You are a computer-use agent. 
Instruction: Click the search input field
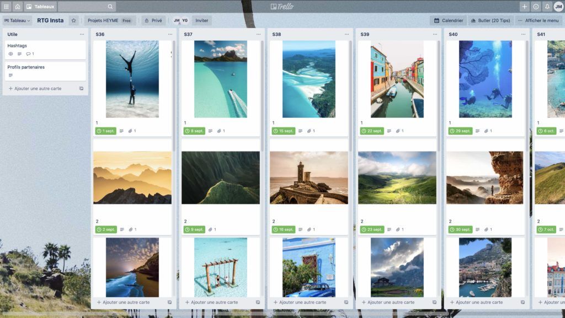point(87,7)
